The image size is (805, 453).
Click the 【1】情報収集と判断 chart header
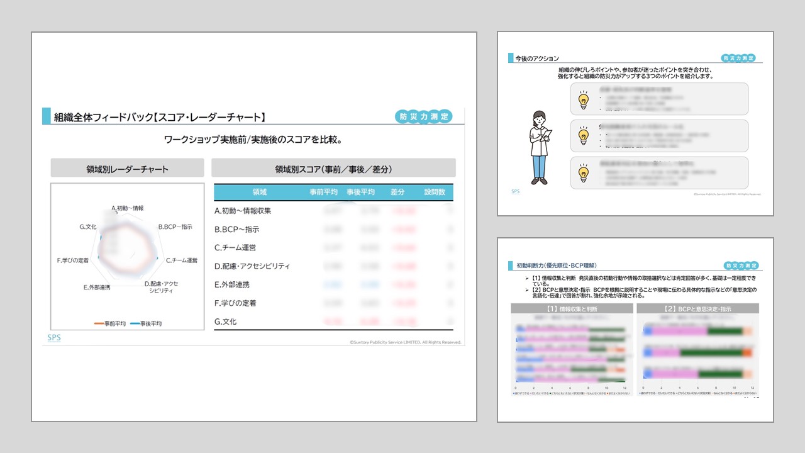572,309
